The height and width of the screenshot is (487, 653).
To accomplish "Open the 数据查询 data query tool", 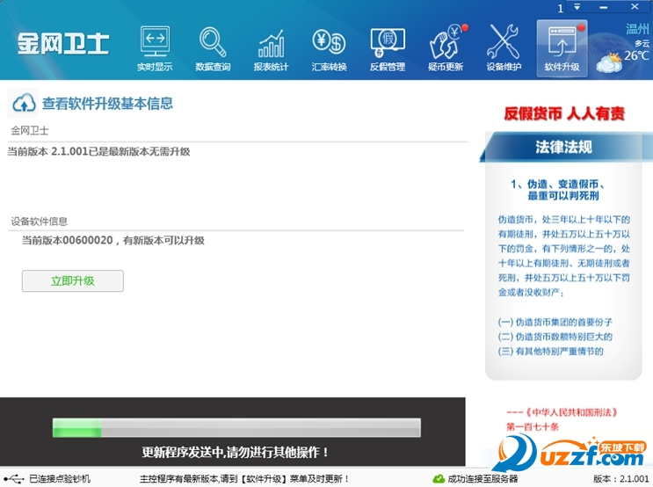I will (213, 48).
